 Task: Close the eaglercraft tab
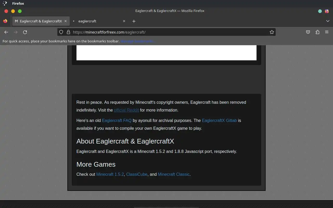pos(124,21)
